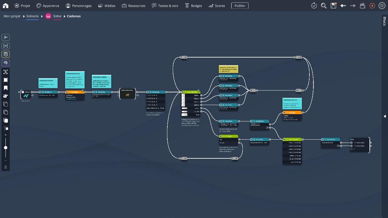Viewport: 388px width, 218px height.
Task: Open the Scores menu
Action: coord(217,5)
